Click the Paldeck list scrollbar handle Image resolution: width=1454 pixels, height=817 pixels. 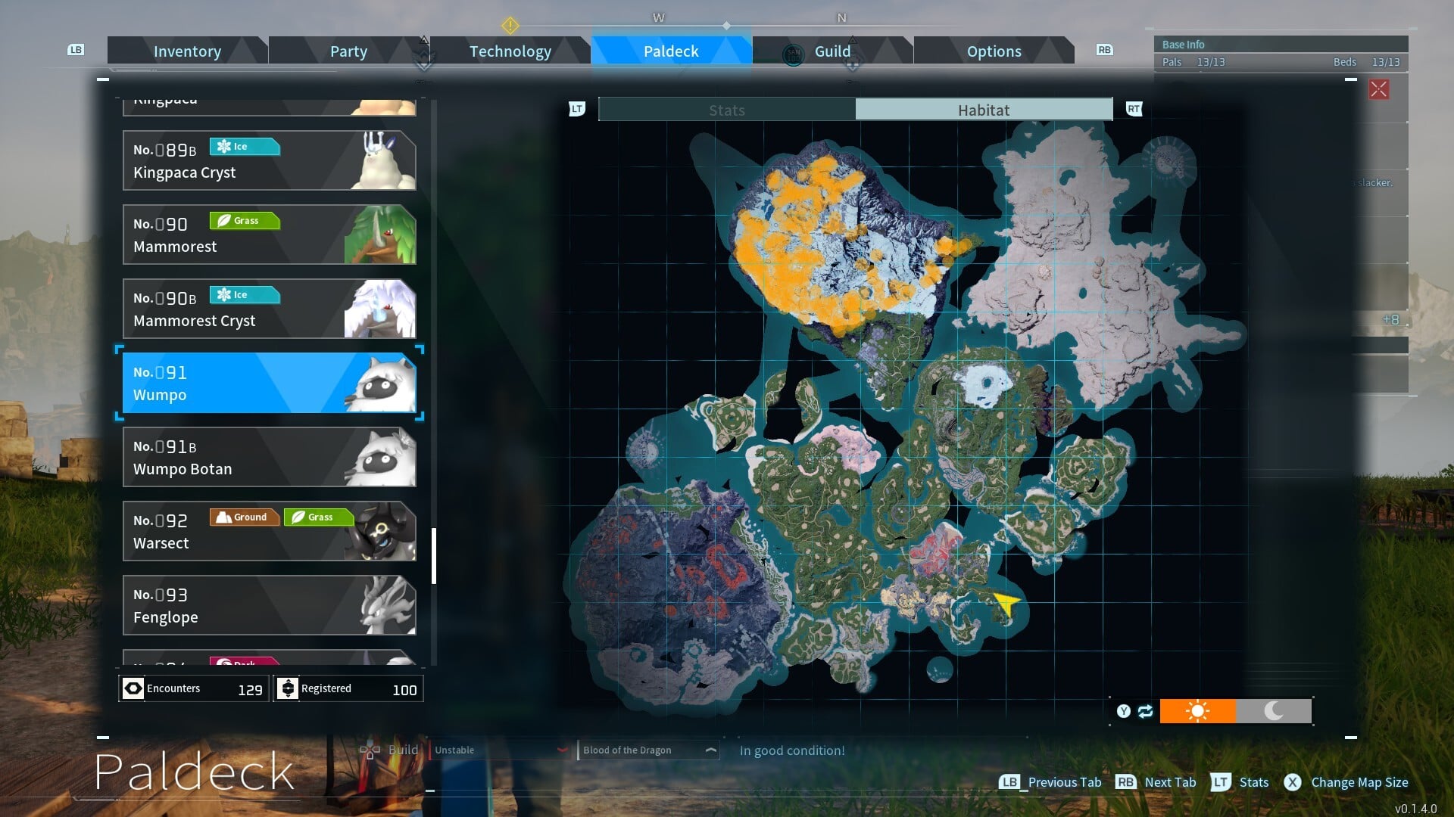point(434,556)
